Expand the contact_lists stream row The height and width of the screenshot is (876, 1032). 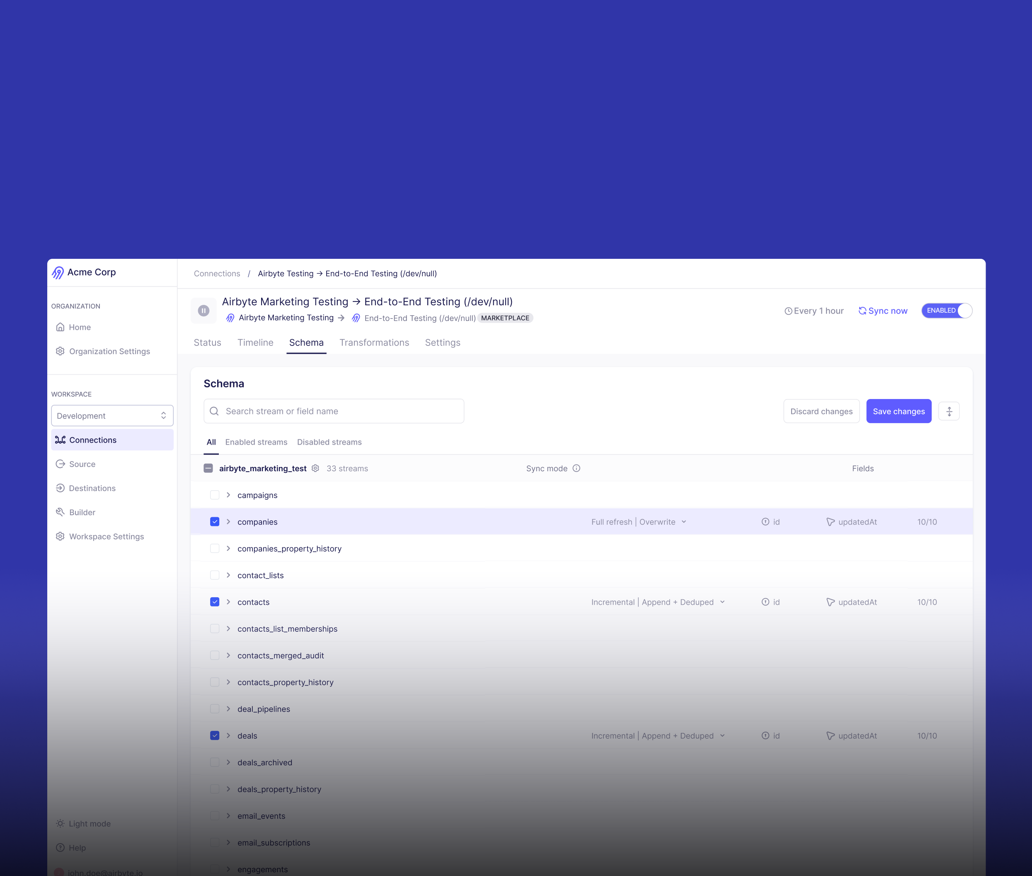tap(228, 575)
